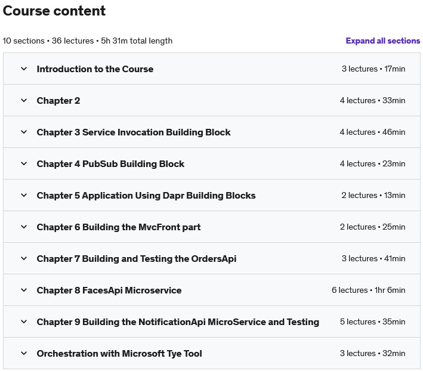Select Orchestration with Microsoft Tye Tool title
Image resolution: width=423 pixels, height=371 pixels.
[119, 354]
